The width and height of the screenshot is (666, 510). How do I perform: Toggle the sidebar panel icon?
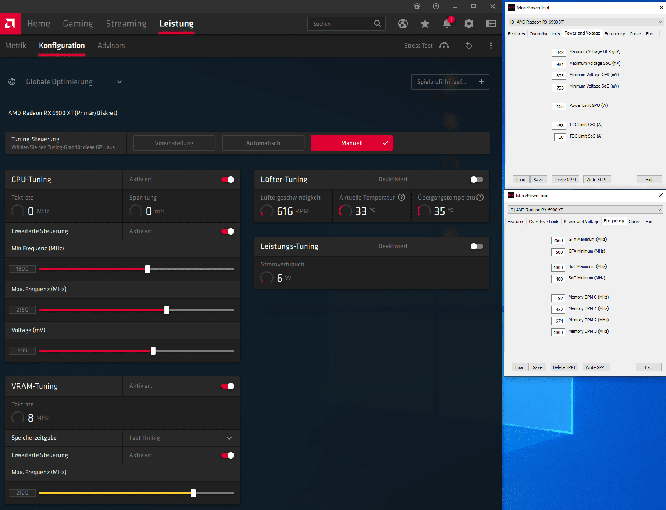(491, 24)
